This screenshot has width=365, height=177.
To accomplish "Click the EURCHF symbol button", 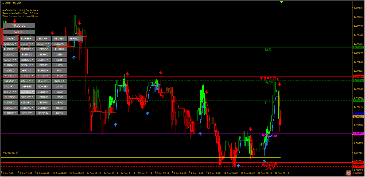I will tap(10, 113).
